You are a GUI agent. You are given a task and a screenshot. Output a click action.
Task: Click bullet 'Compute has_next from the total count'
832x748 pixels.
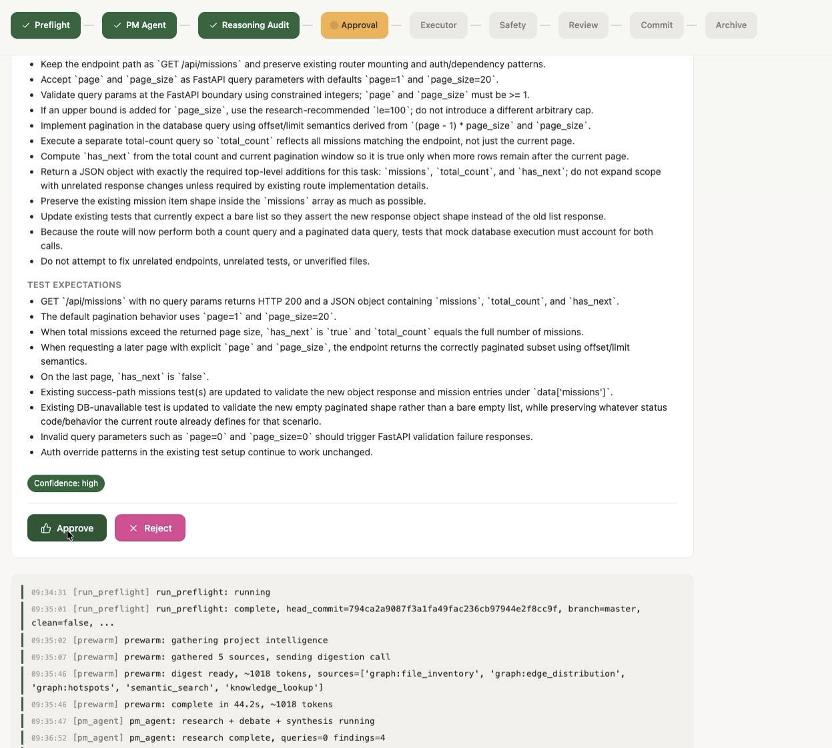point(334,156)
